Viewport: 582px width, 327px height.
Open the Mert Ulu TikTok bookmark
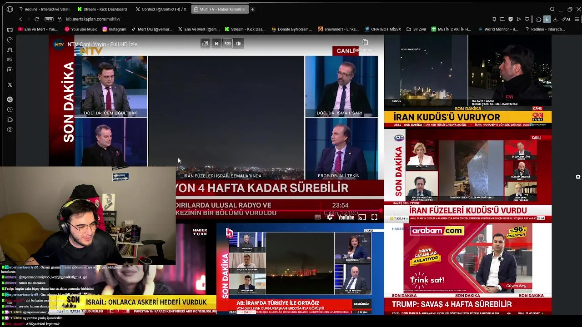152,29
